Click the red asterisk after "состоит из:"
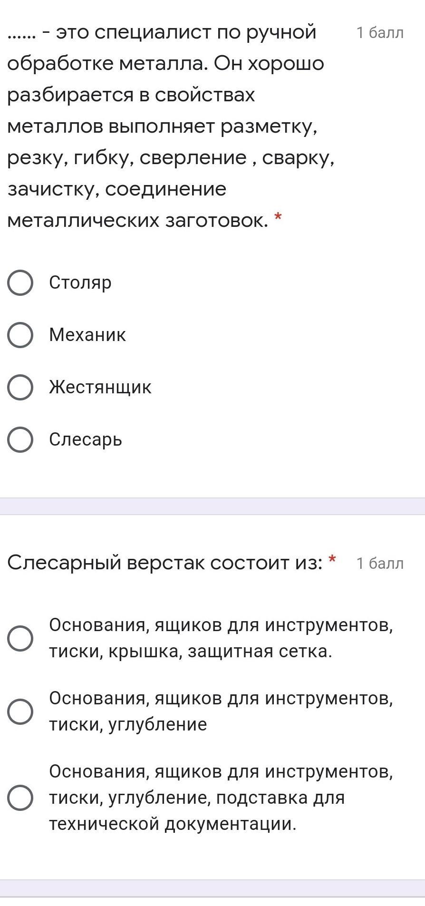The height and width of the screenshot is (906, 425). click(x=332, y=559)
